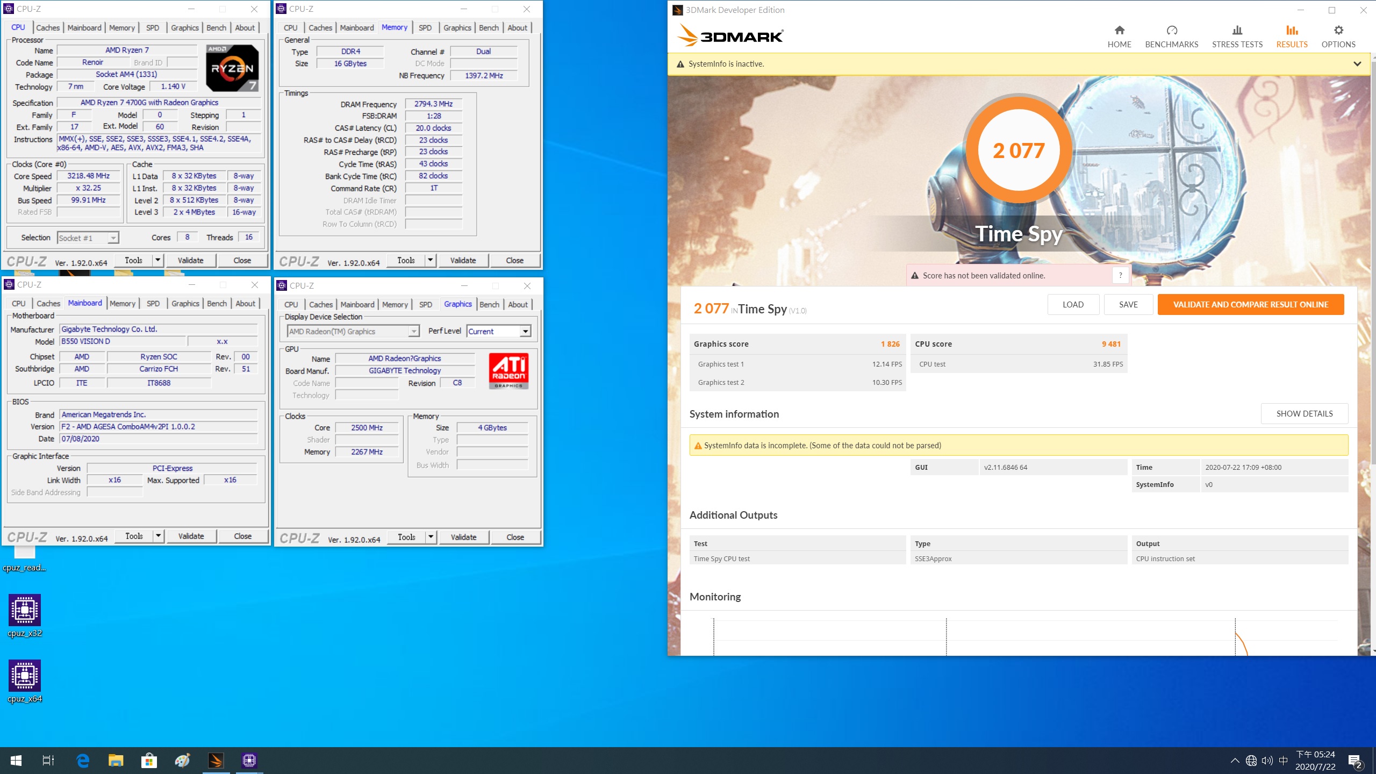1376x774 pixels.
Task: Open cpuz_readme desktop file
Action: pyautogui.click(x=25, y=559)
